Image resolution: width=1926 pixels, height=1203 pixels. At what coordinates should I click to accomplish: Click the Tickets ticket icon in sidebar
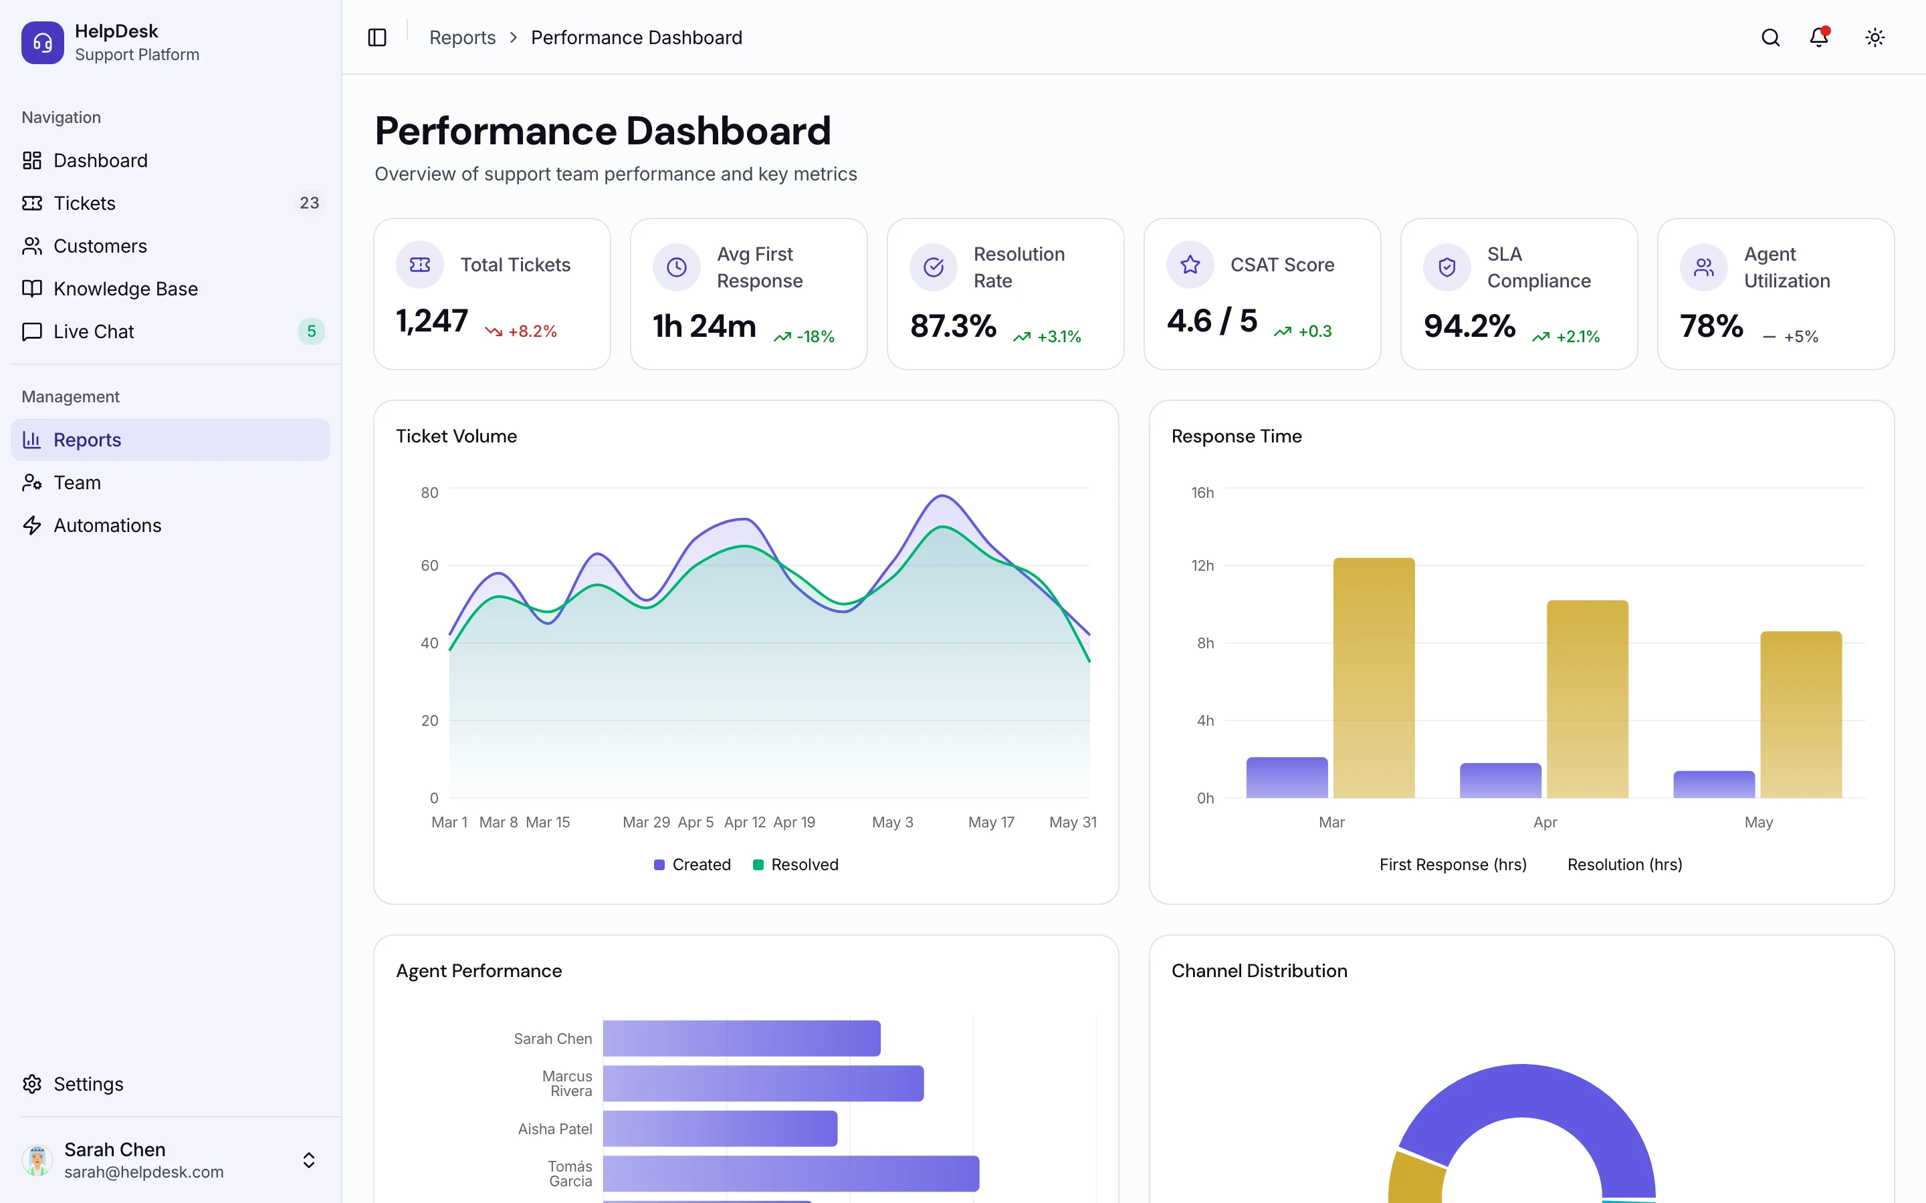point(32,203)
